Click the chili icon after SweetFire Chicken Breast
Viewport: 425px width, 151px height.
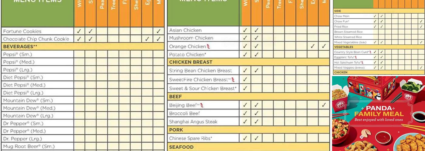coord(233,80)
